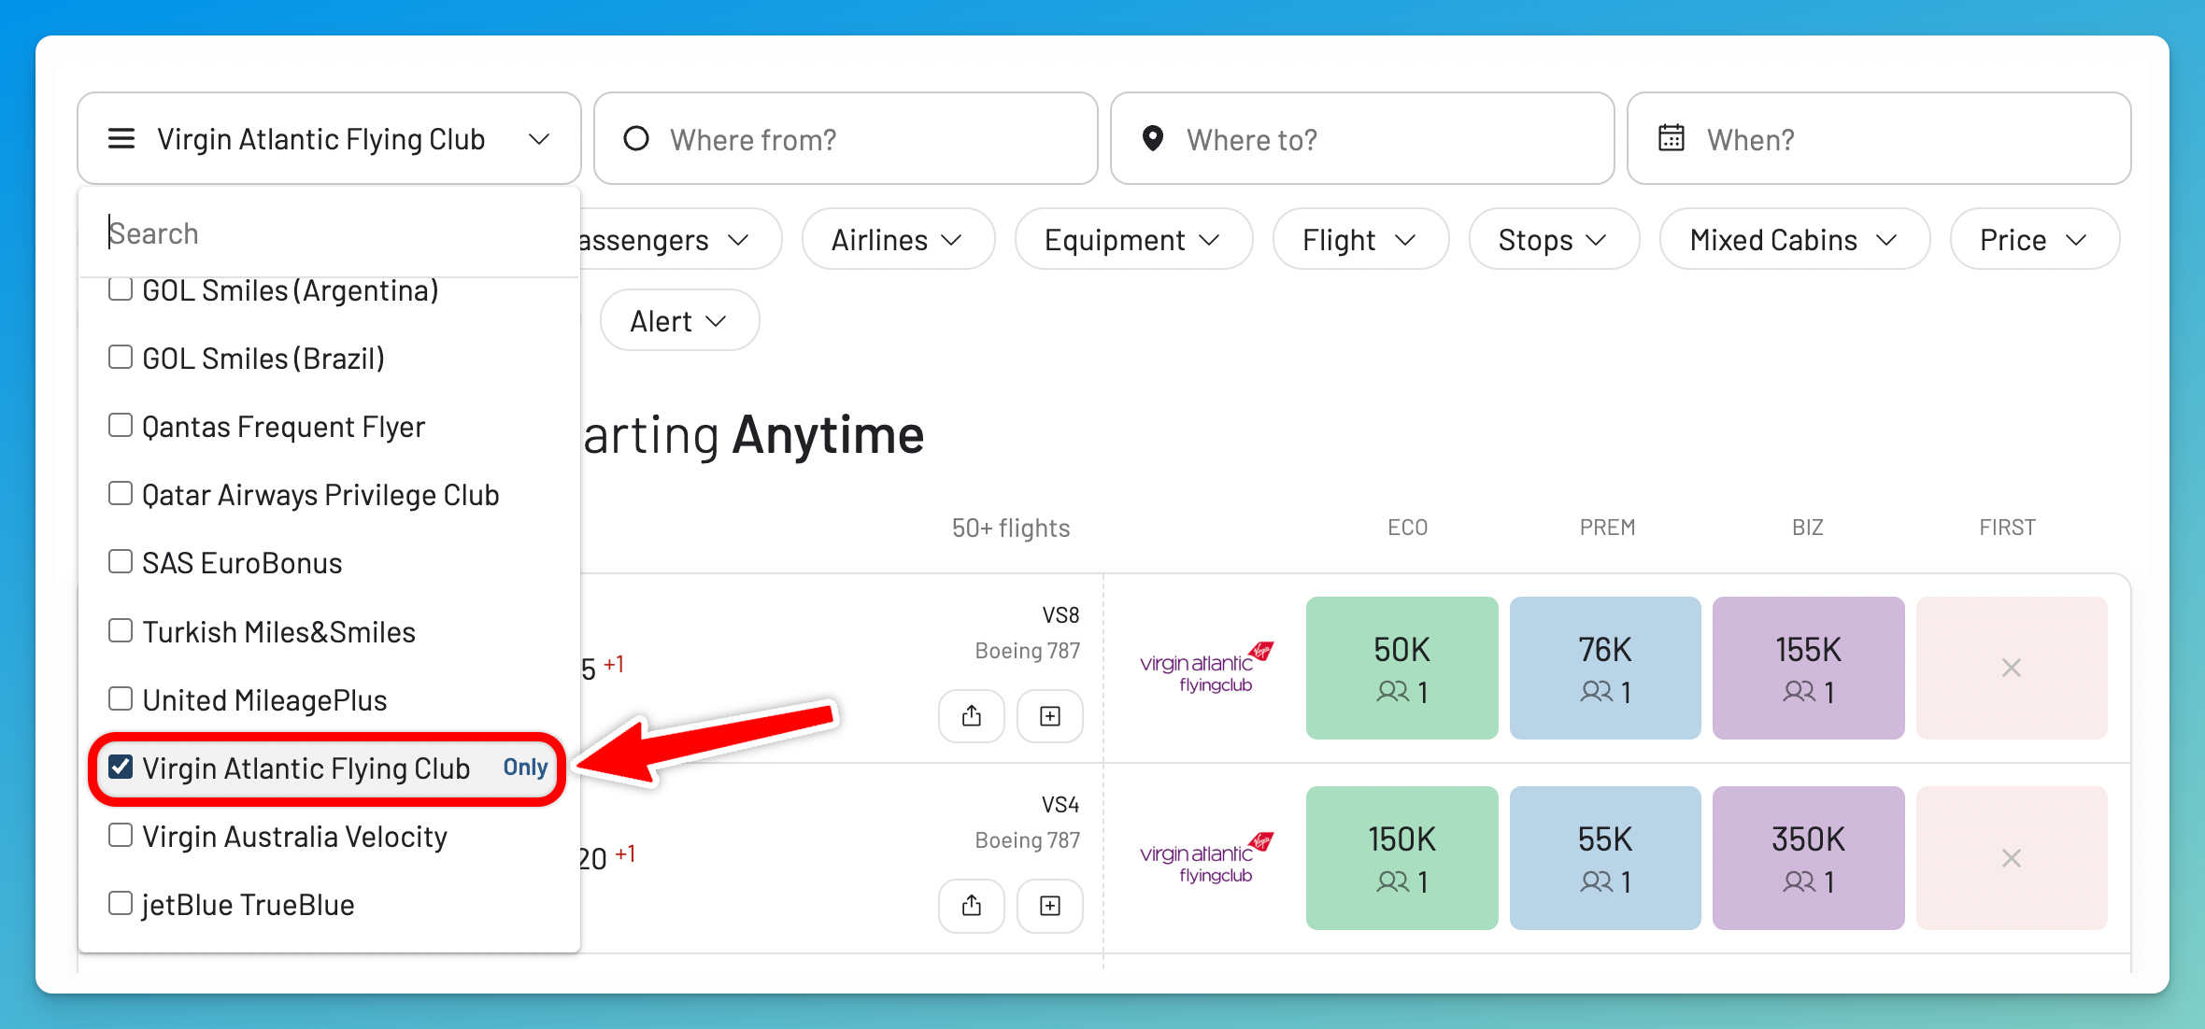Click the calendar icon in When field

(x=1672, y=138)
